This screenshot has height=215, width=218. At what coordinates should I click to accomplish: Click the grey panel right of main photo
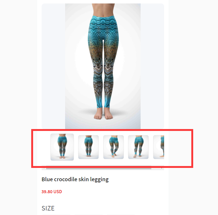tap(152, 66)
